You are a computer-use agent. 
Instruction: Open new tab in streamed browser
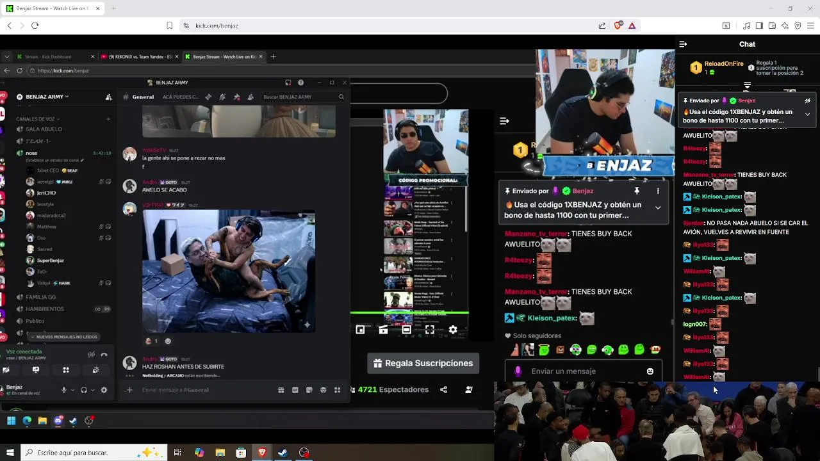[x=273, y=56]
